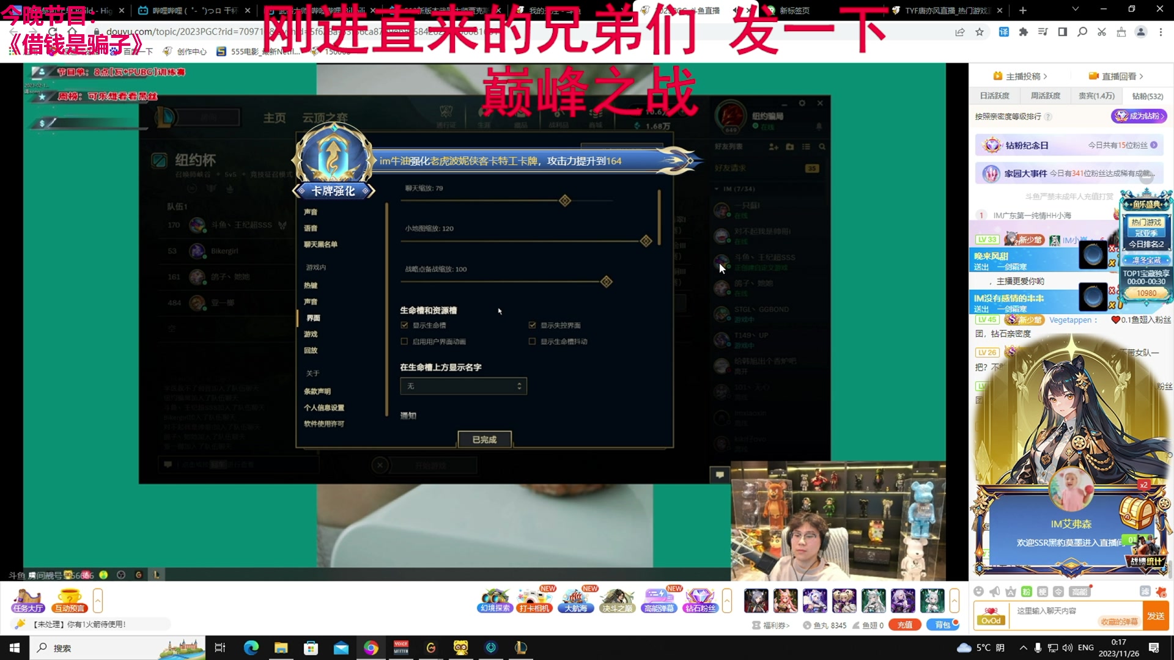Uncheck the 显示生命槽 checkbox
The image size is (1174, 660).
pos(405,325)
